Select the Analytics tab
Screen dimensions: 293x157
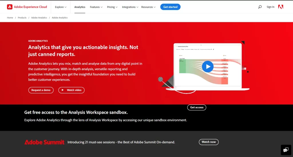coord(80,7)
